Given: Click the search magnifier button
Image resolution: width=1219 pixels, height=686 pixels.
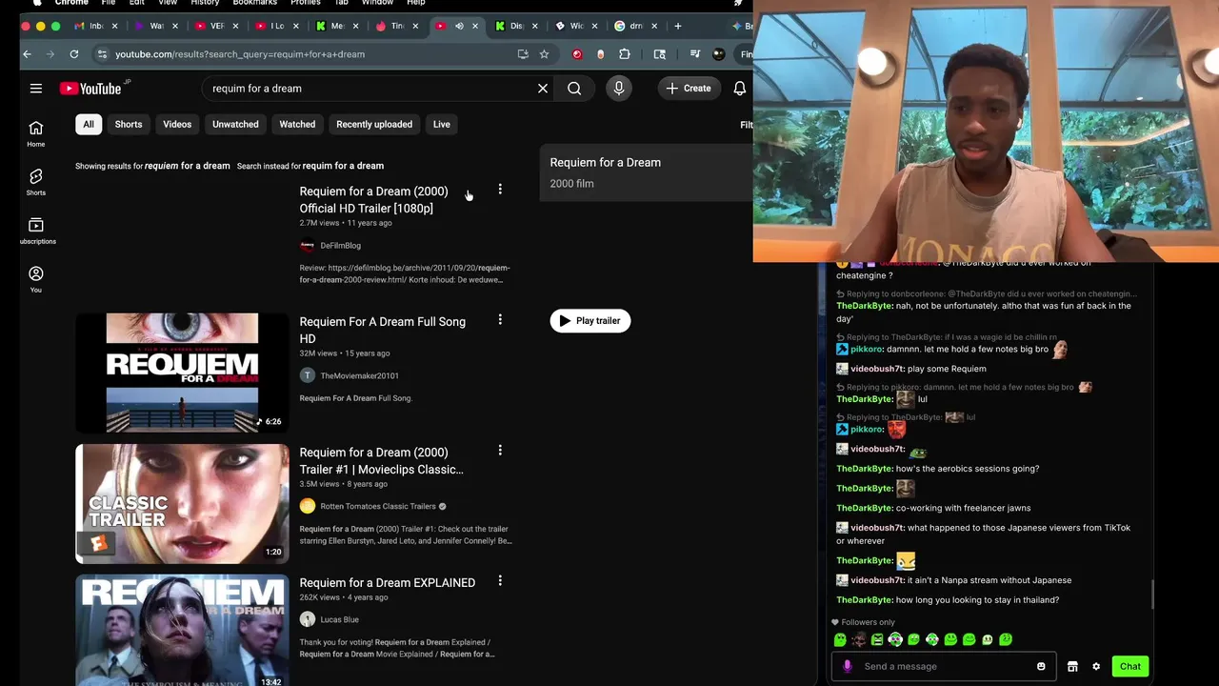Looking at the screenshot, I should [x=574, y=89].
